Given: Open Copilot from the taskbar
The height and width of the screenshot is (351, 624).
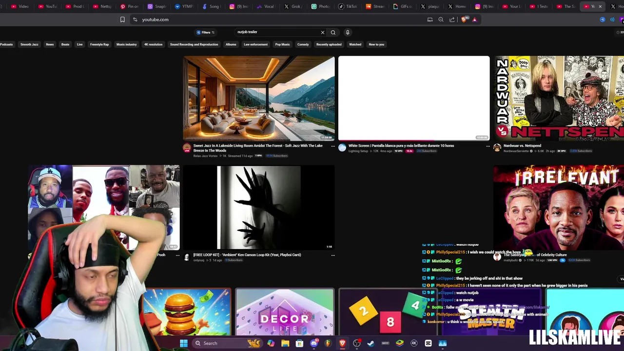Looking at the screenshot, I should 271,343.
